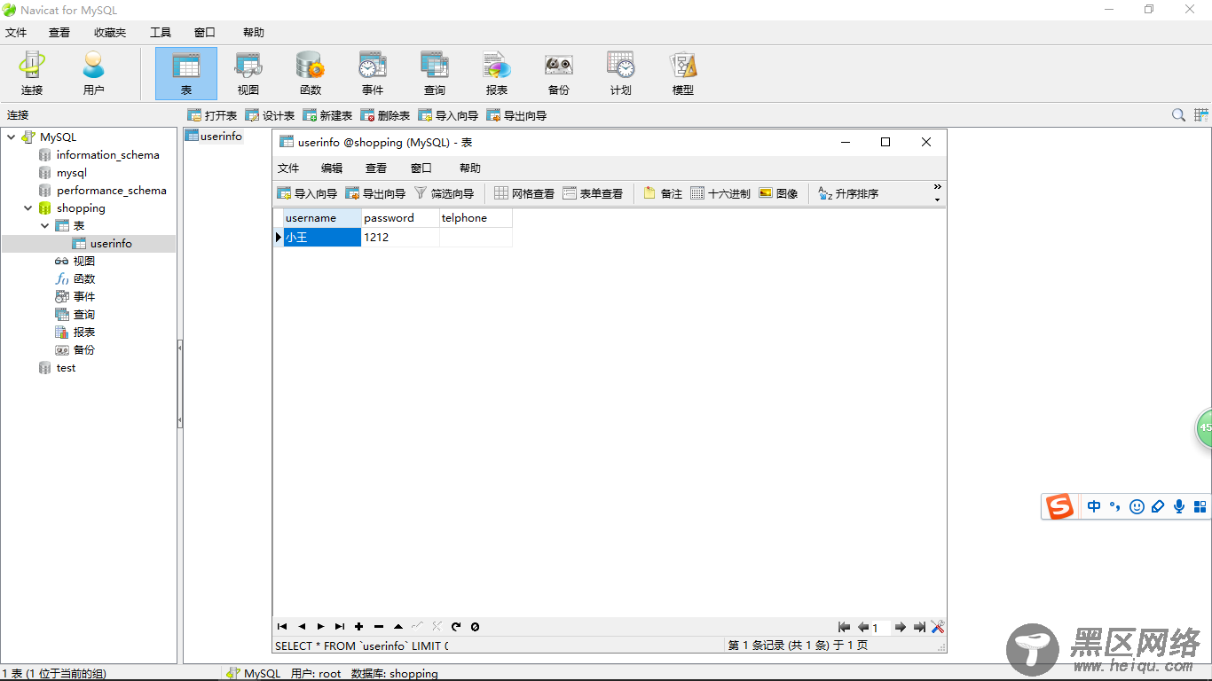Screen dimensions: 1212x681
Task: Open the 事件 (Event) toolbar icon
Action: pos(373,74)
